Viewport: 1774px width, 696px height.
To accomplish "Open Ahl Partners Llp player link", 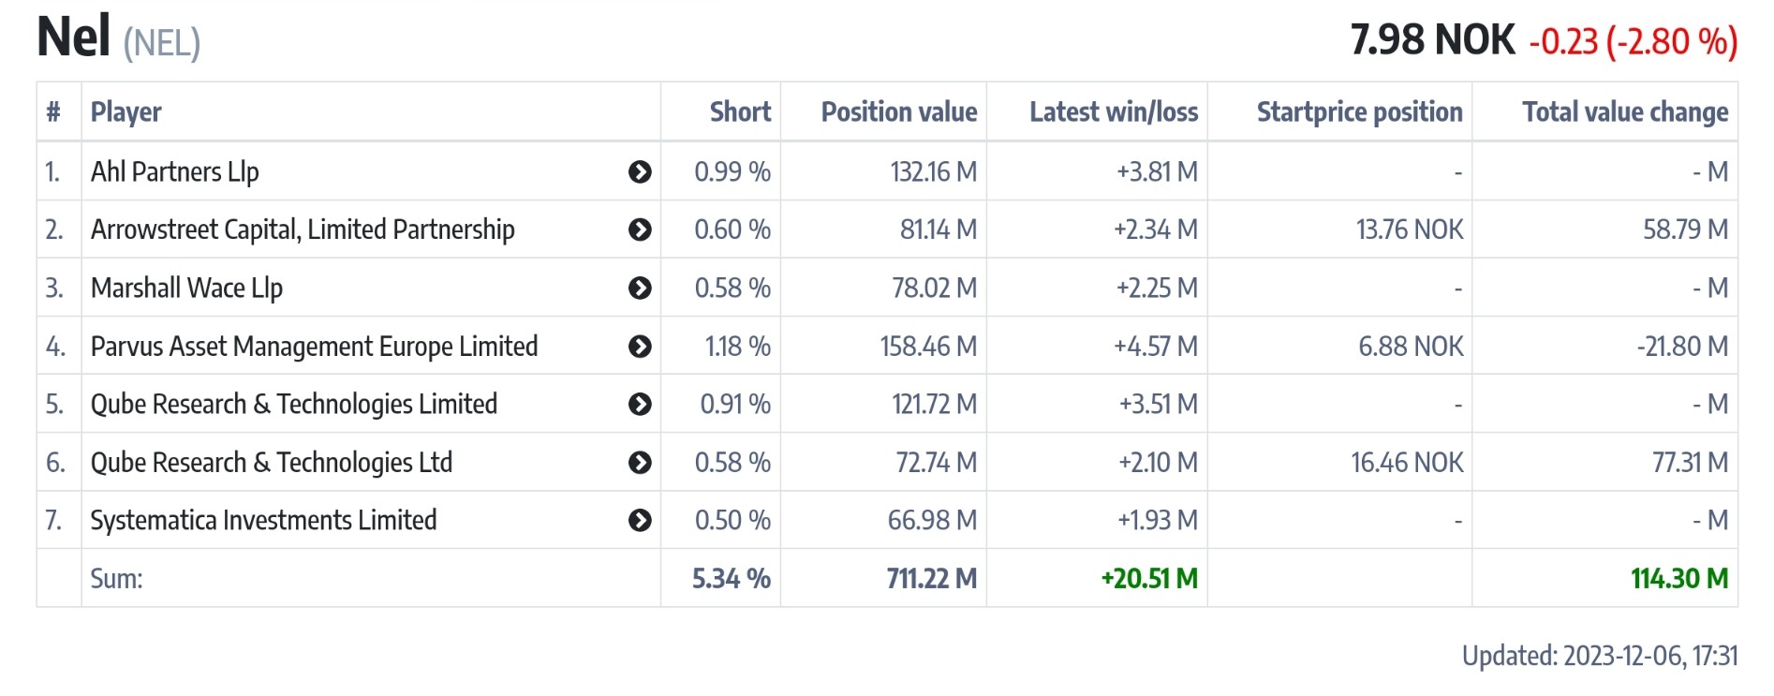I will 174,172.
